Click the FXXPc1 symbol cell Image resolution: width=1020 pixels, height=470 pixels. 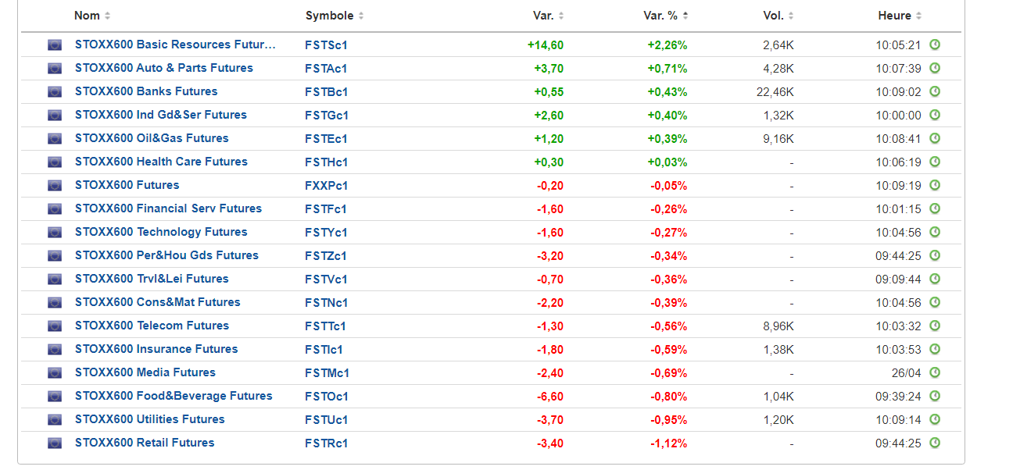(327, 186)
